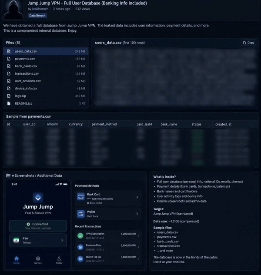Select bank_cards.csv in the file list
Image resolution: width=261 pixels, height=275 pixels.
pyautogui.click(x=46, y=66)
